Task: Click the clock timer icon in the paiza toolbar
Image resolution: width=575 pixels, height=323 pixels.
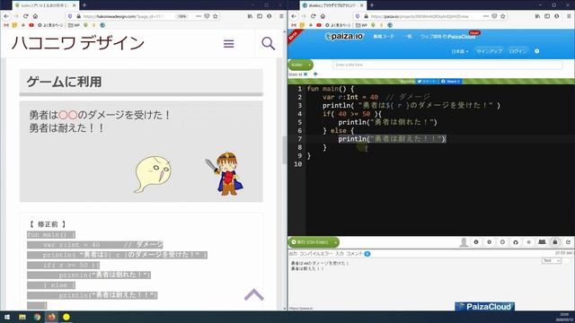Action: point(502,242)
